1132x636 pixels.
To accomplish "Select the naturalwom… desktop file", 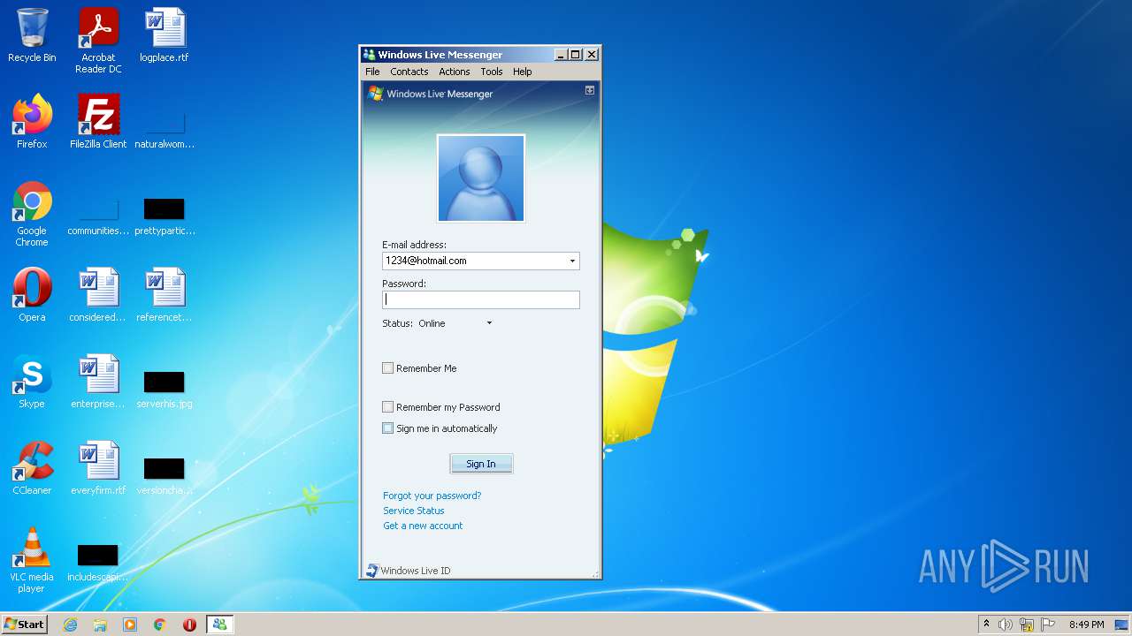I will (164, 129).
